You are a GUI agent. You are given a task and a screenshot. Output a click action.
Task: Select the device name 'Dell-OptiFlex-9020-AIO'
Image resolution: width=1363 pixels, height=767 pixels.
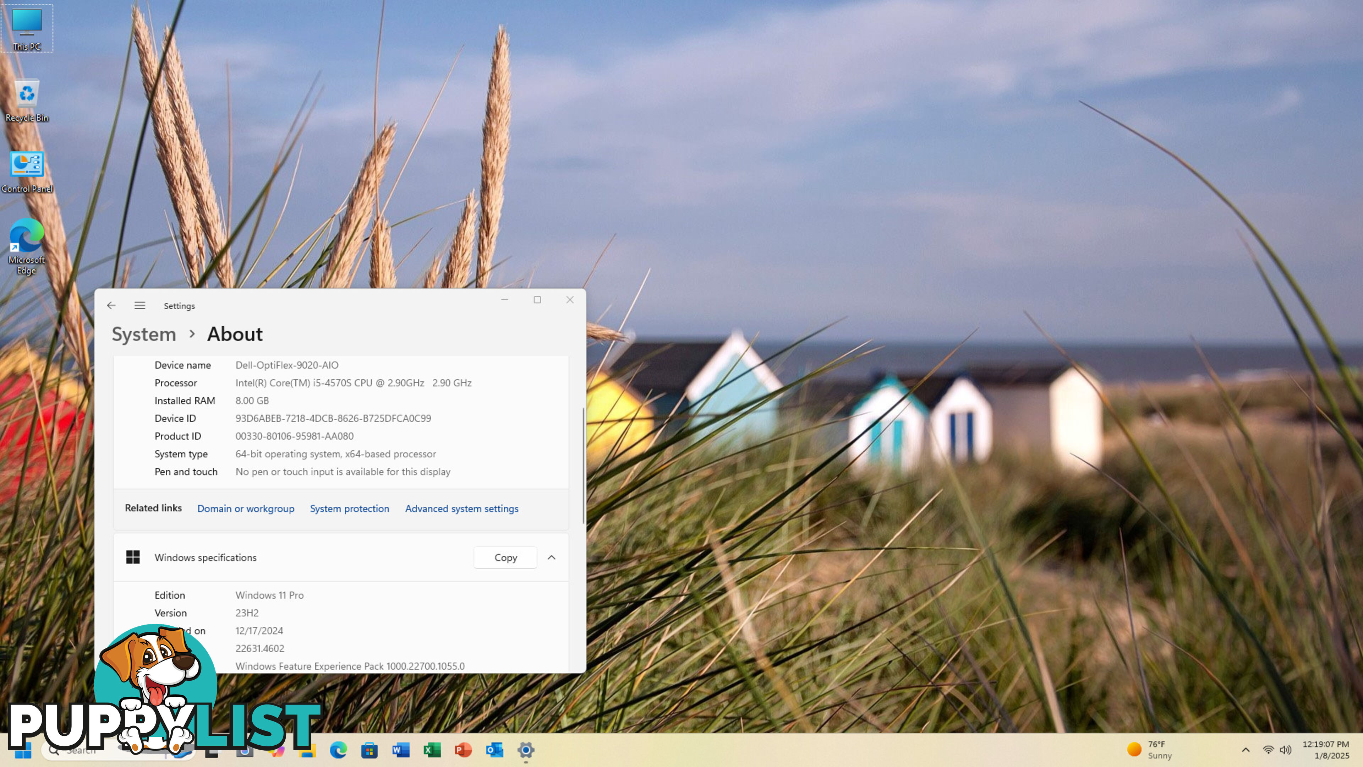click(287, 365)
